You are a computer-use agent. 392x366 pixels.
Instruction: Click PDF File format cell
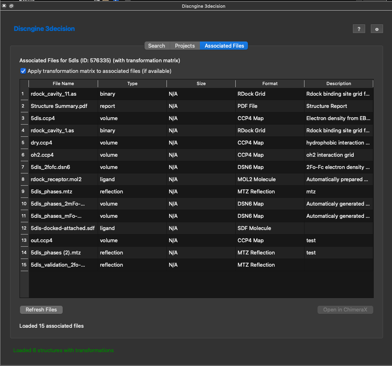270,106
